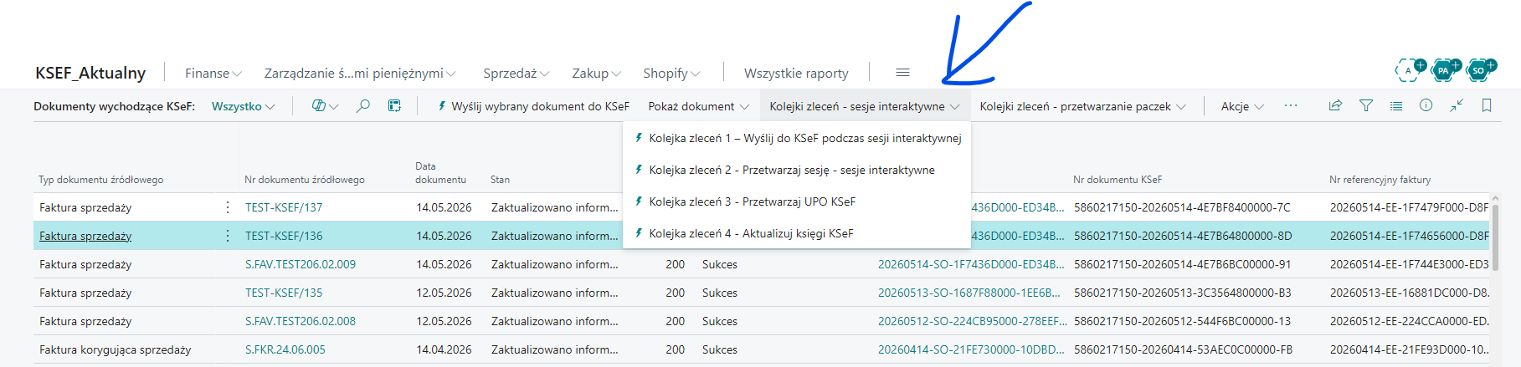
Task: Open the information factbox icon
Action: [x=1426, y=105]
